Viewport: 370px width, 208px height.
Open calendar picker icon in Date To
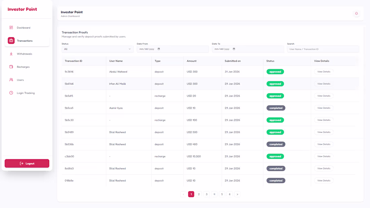[x=234, y=49]
